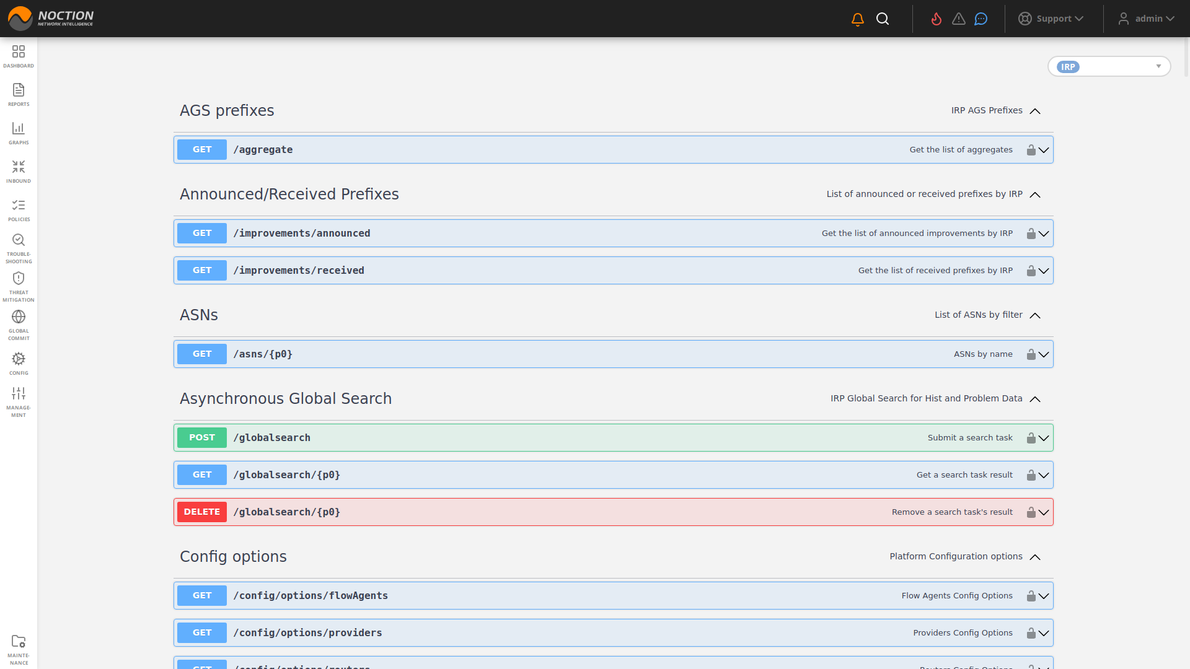Viewport: 1190px width, 669px height.
Task: Select Policies in the sidebar
Action: pyautogui.click(x=19, y=209)
